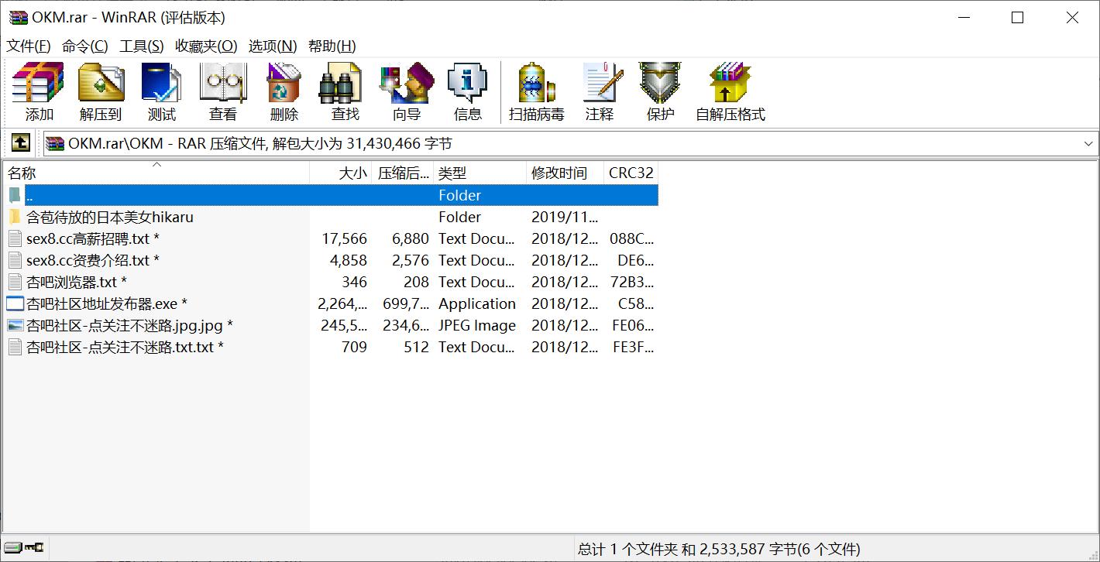Sort by 修改时间 column header

(565, 173)
